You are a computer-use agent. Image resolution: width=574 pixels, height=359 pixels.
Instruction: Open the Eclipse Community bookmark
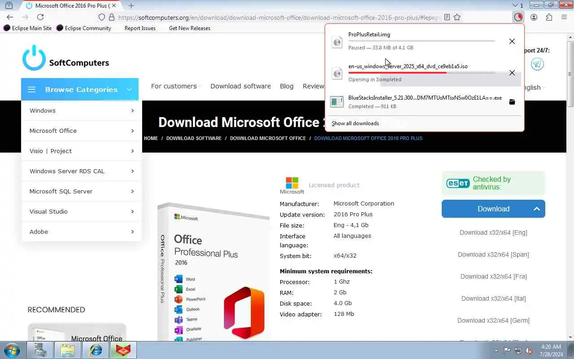click(83, 28)
